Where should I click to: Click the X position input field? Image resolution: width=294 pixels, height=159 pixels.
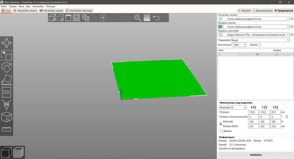click(253, 112)
